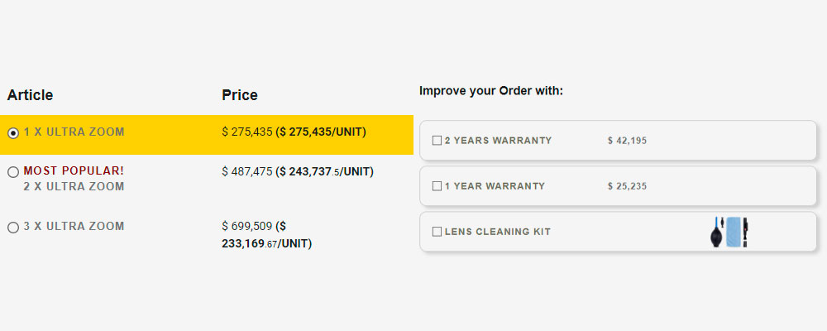Viewport: 827px width, 331px height.
Task: Click the lens cleaning kit product image
Action: 730,232
